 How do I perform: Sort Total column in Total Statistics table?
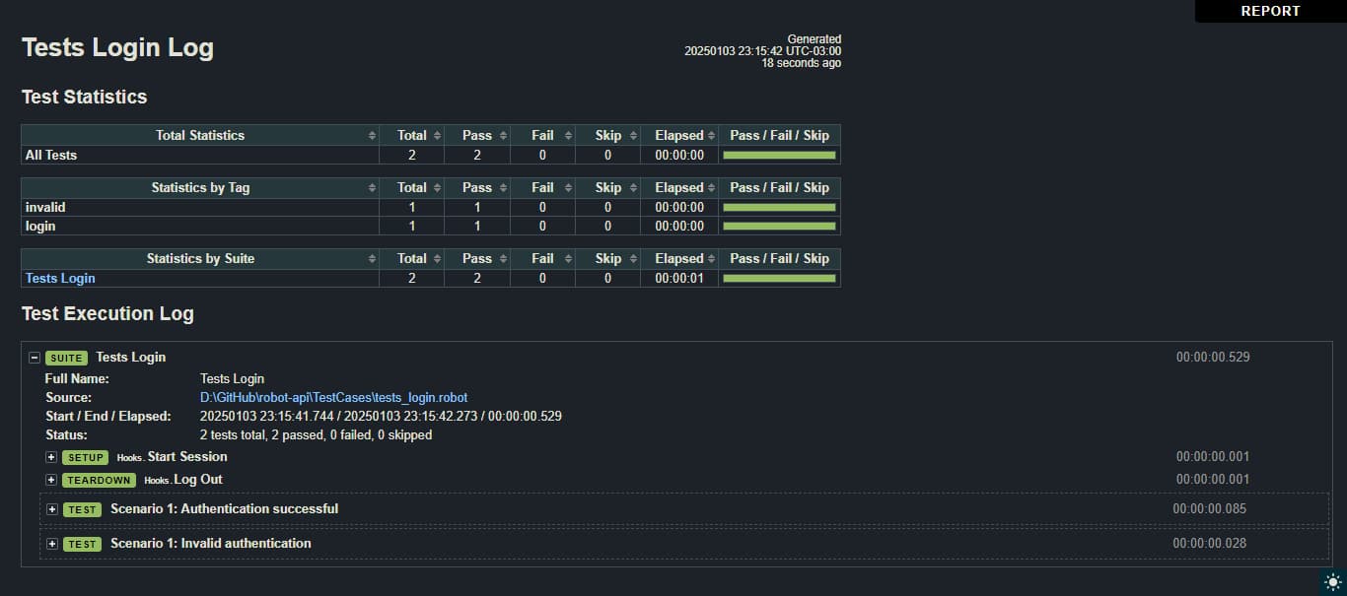[412, 135]
